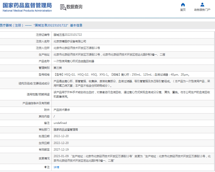Click the 数据查询 heading
The width and height of the screenshot is (215, 172).
(x=74, y=7)
